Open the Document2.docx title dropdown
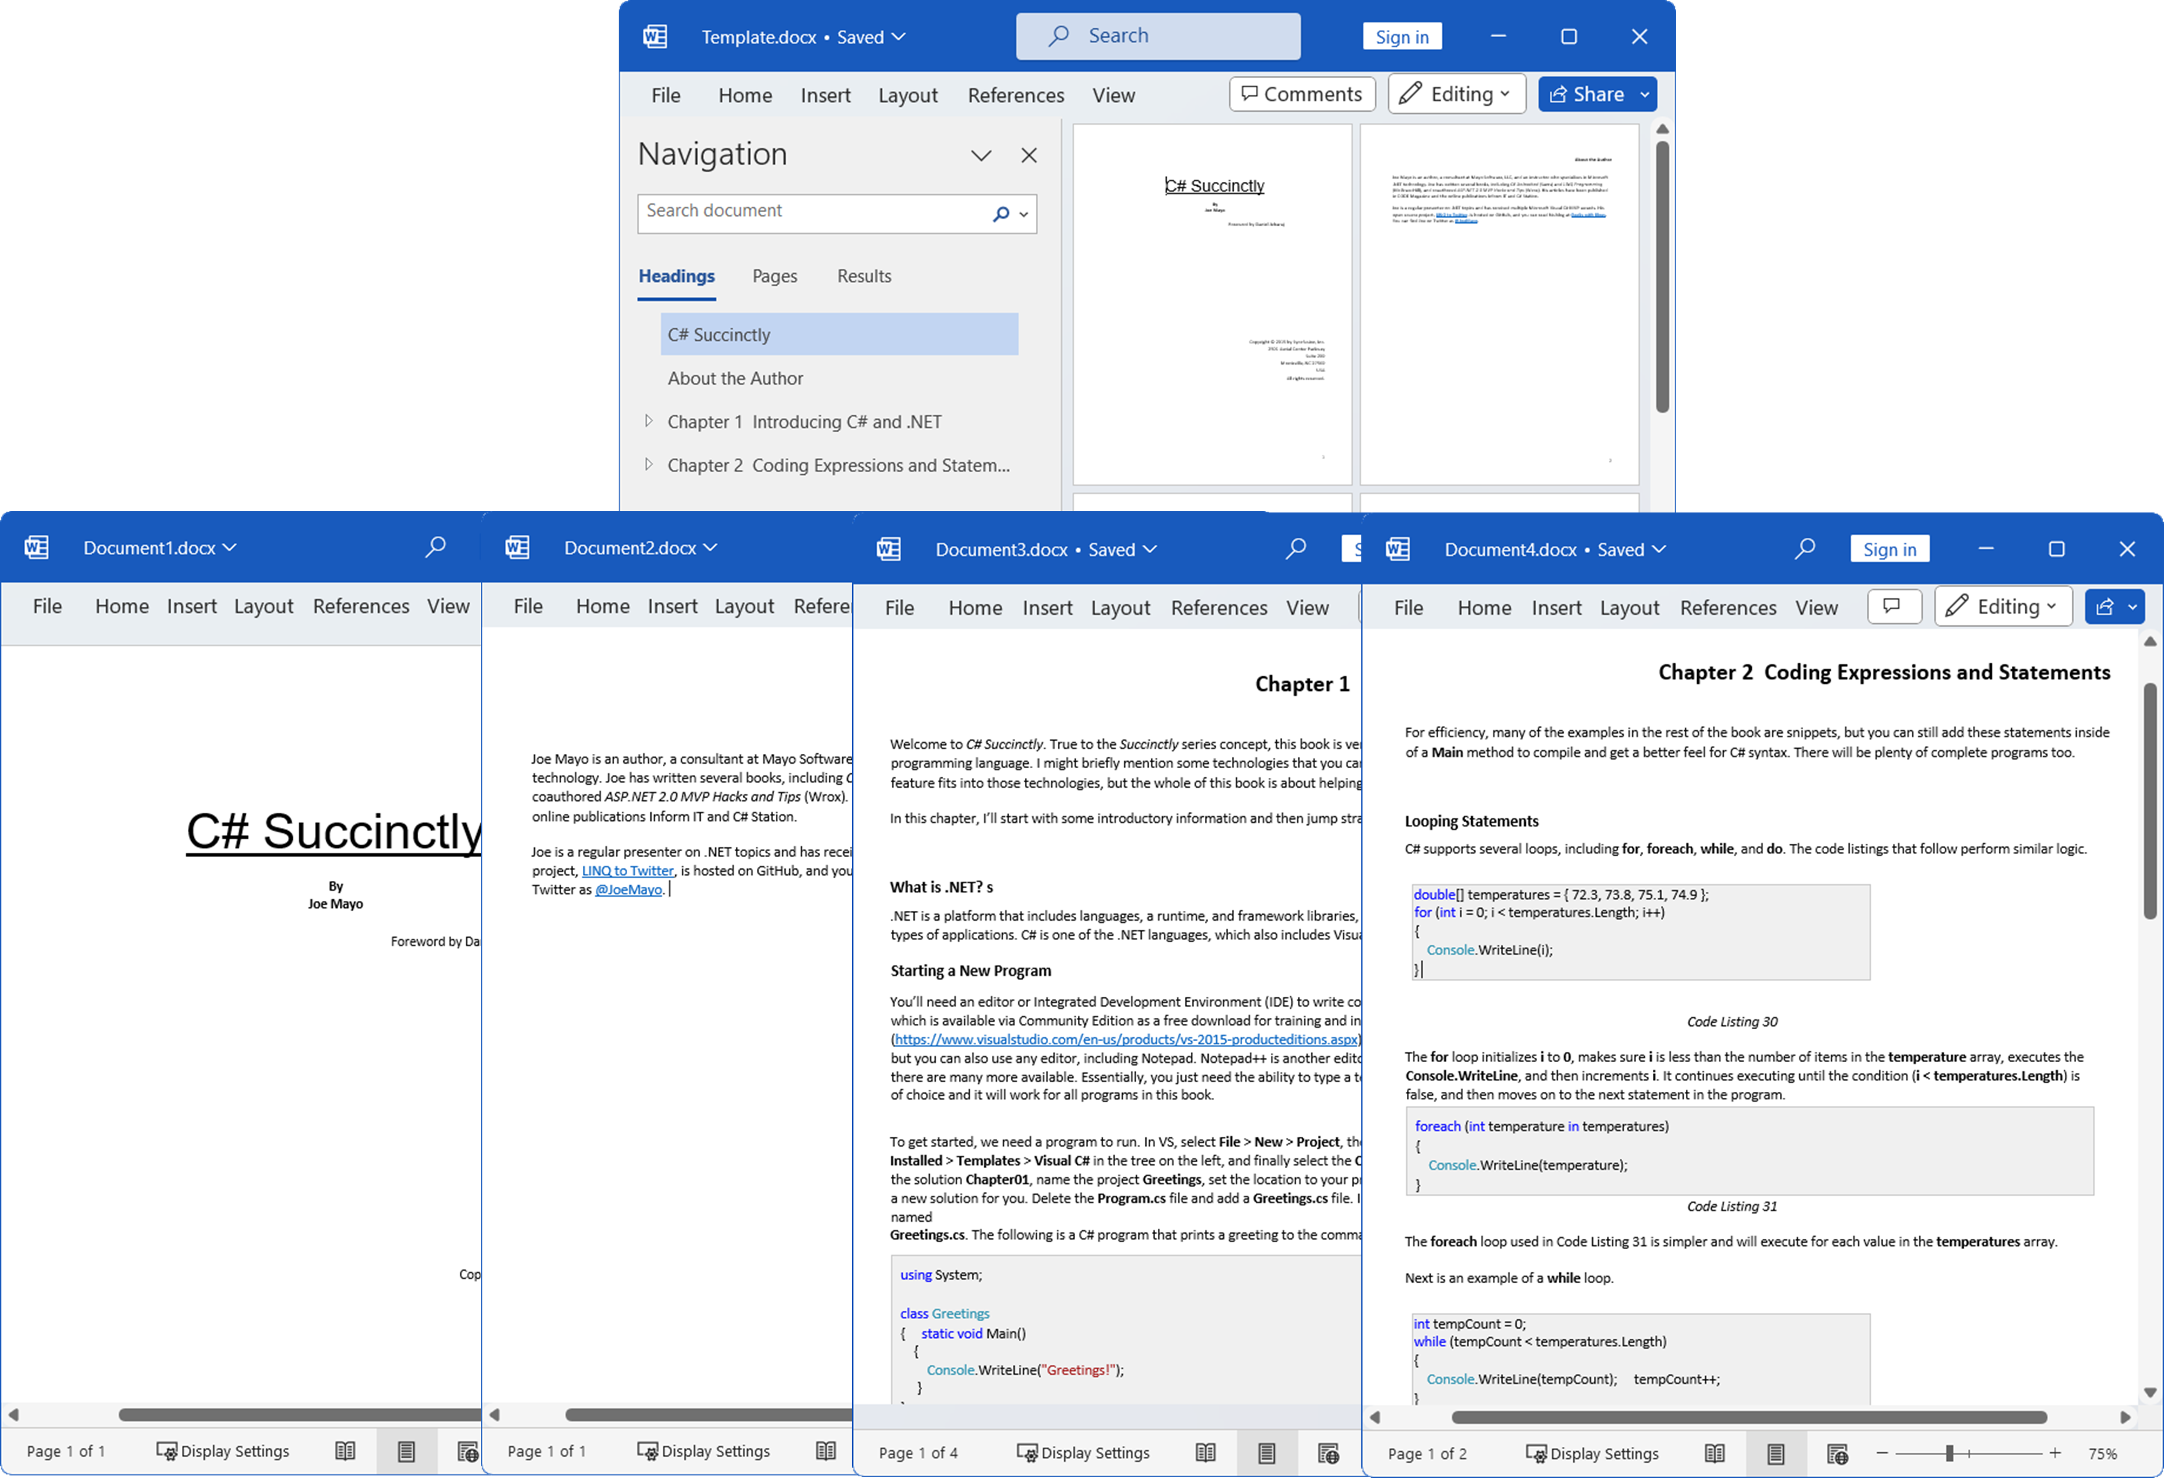2164x1478 pixels. [711, 547]
